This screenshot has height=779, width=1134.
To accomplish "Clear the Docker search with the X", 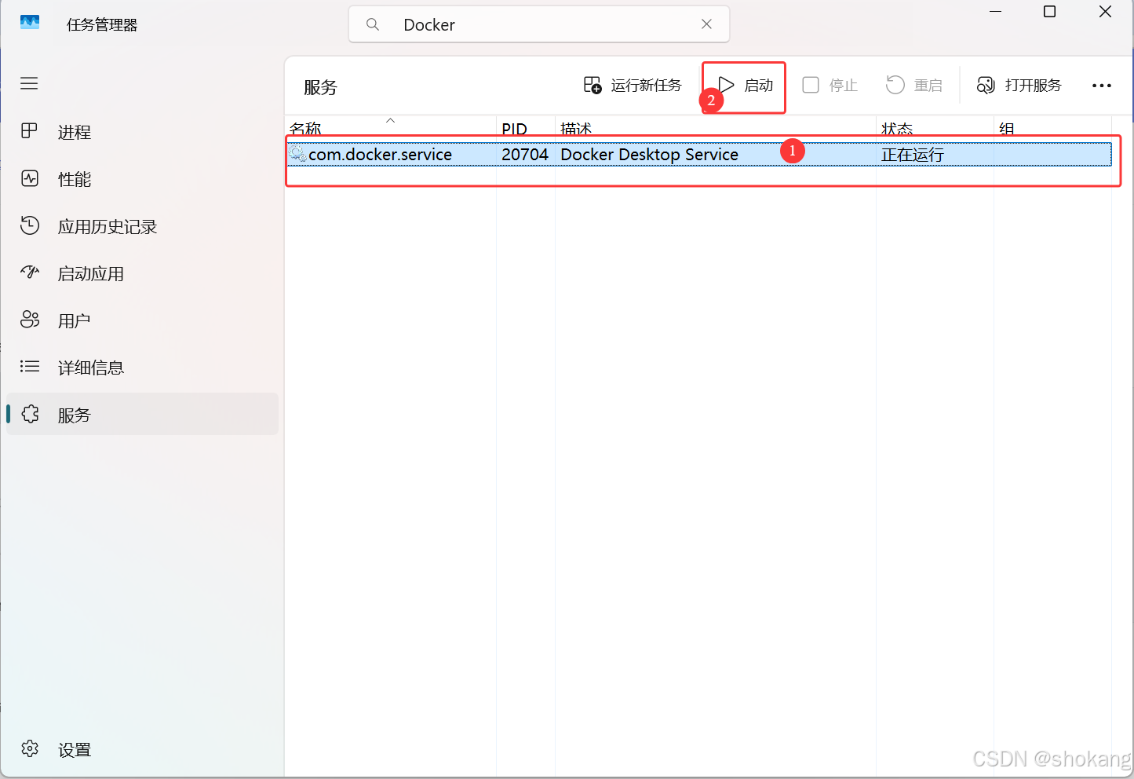I will pyautogui.click(x=706, y=24).
